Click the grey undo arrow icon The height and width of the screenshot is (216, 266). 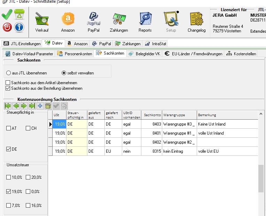pyautogui.click(x=64, y=106)
